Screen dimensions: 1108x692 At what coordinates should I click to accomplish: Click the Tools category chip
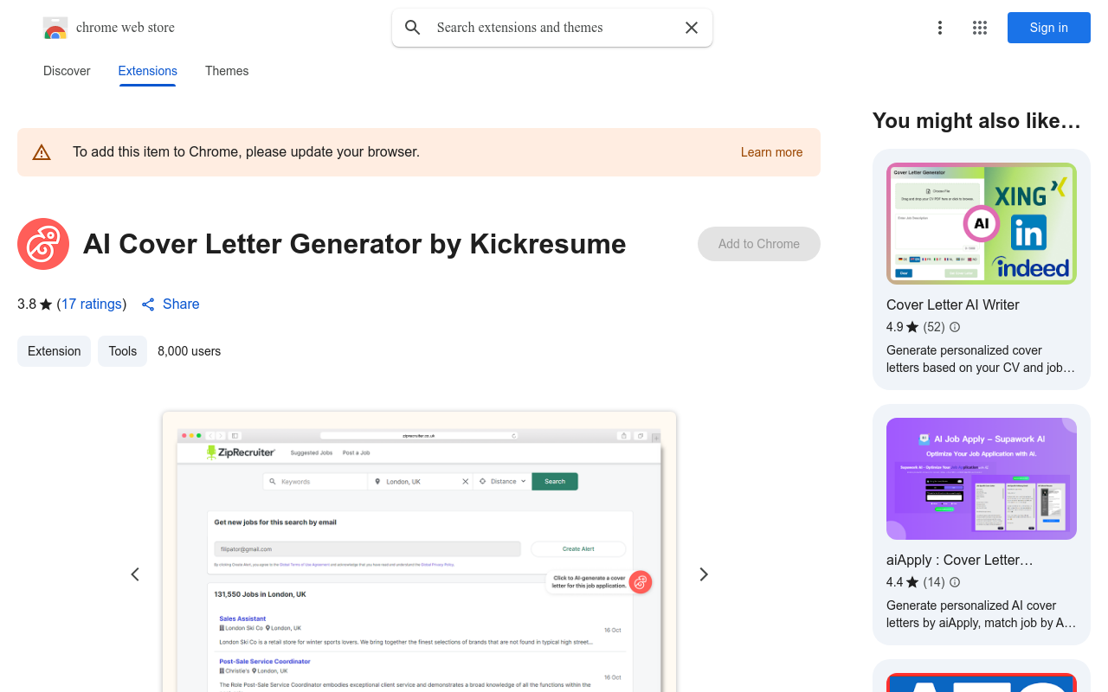[122, 351]
